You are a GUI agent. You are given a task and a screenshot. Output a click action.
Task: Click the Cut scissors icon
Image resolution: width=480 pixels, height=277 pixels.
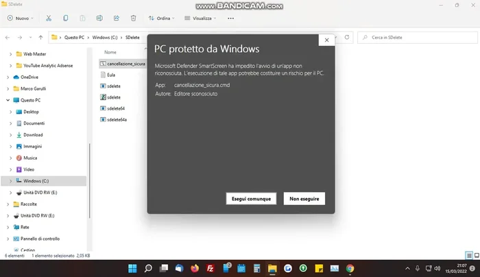click(49, 18)
